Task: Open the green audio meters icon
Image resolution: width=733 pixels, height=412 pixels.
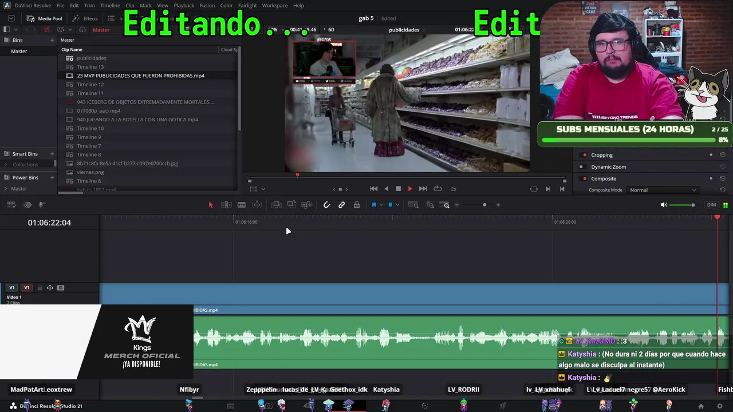Action: click(726, 205)
